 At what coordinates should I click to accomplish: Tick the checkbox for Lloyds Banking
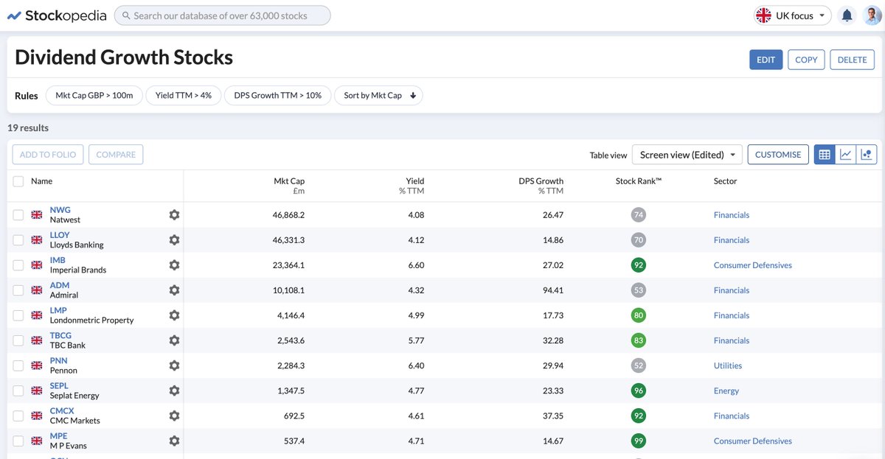(x=18, y=240)
